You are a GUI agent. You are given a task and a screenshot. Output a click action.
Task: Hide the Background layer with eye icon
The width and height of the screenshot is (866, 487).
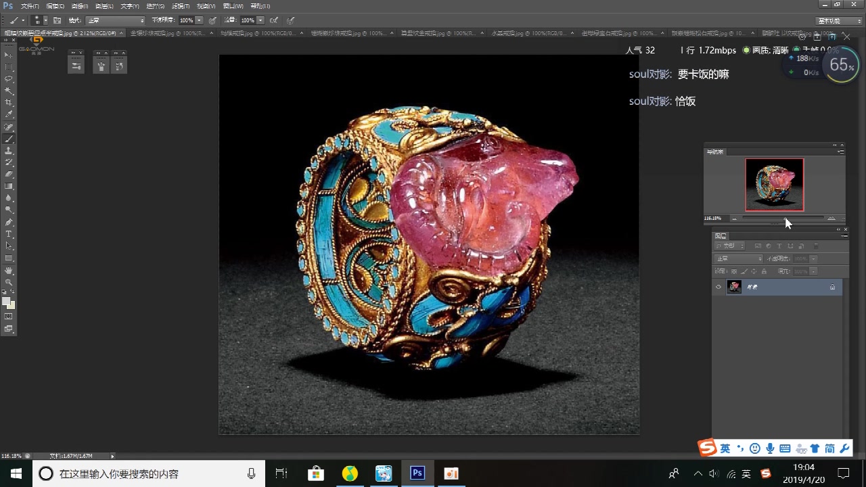click(x=719, y=287)
